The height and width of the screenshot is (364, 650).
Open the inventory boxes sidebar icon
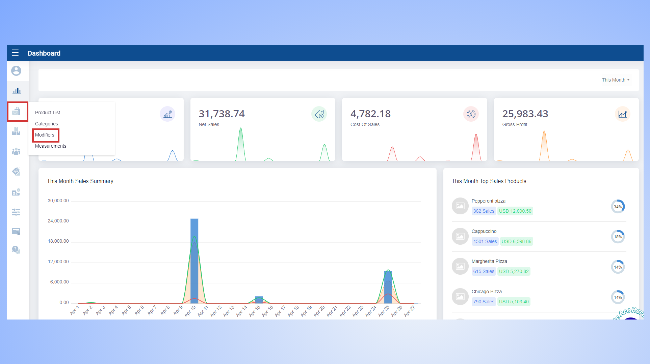point(16,131)
